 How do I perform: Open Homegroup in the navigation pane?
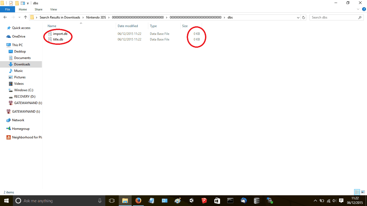[21, 129]
